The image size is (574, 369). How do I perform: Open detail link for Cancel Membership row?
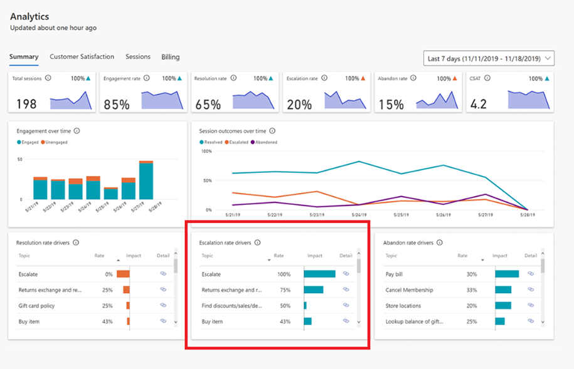(x=531, y=289)
